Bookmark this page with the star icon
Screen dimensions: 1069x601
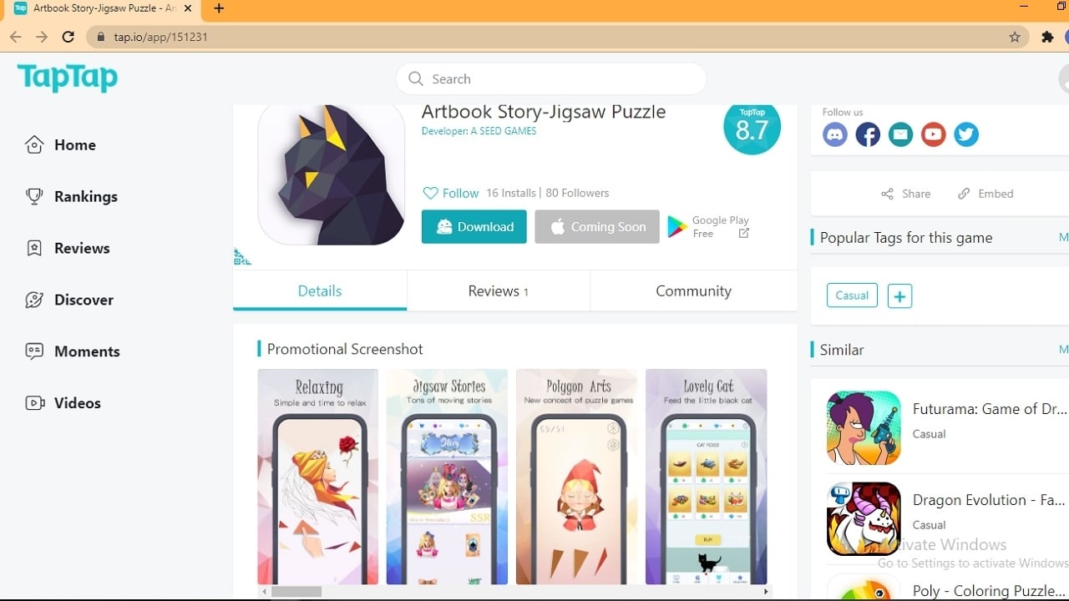(x=1015, y=37)
